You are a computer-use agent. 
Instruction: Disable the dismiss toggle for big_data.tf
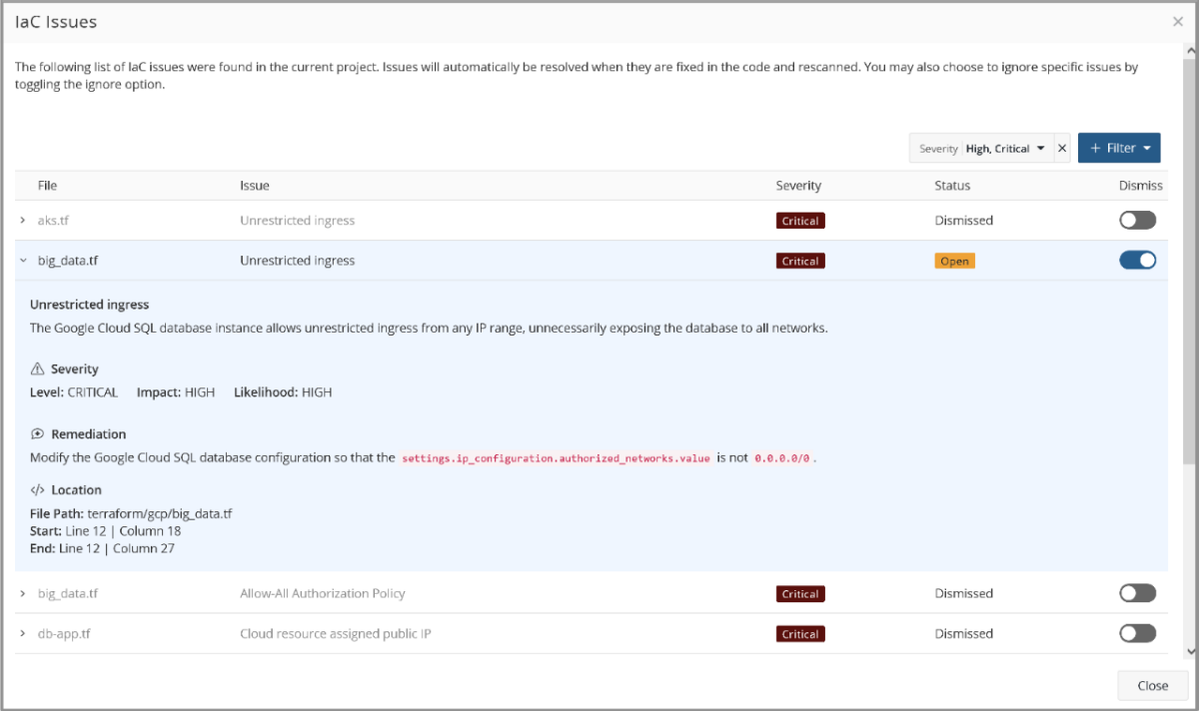(1137, 260)
